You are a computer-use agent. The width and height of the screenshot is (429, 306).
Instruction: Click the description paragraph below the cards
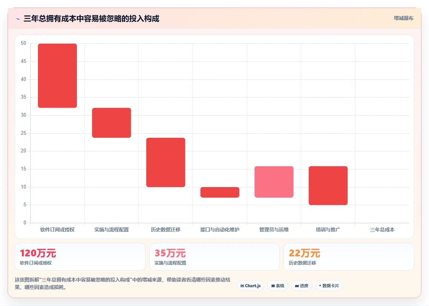click(x=123, y=283)
